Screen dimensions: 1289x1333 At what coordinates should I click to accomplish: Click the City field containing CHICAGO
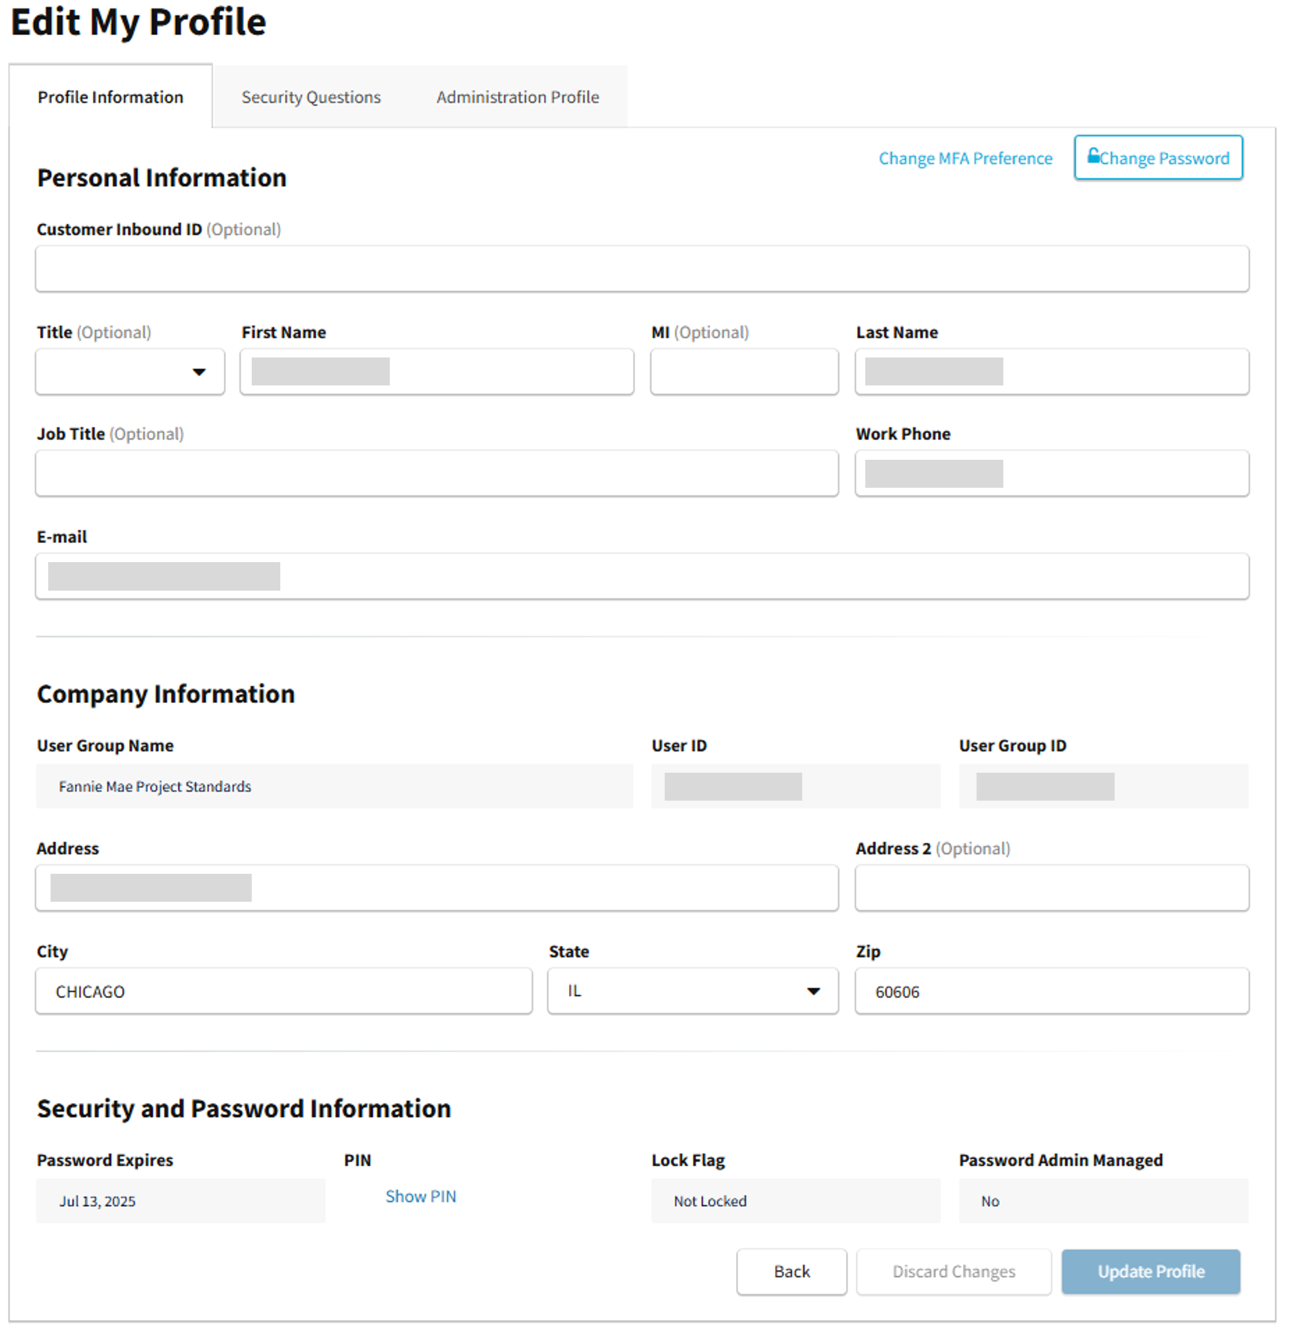(x=284, y=992)
